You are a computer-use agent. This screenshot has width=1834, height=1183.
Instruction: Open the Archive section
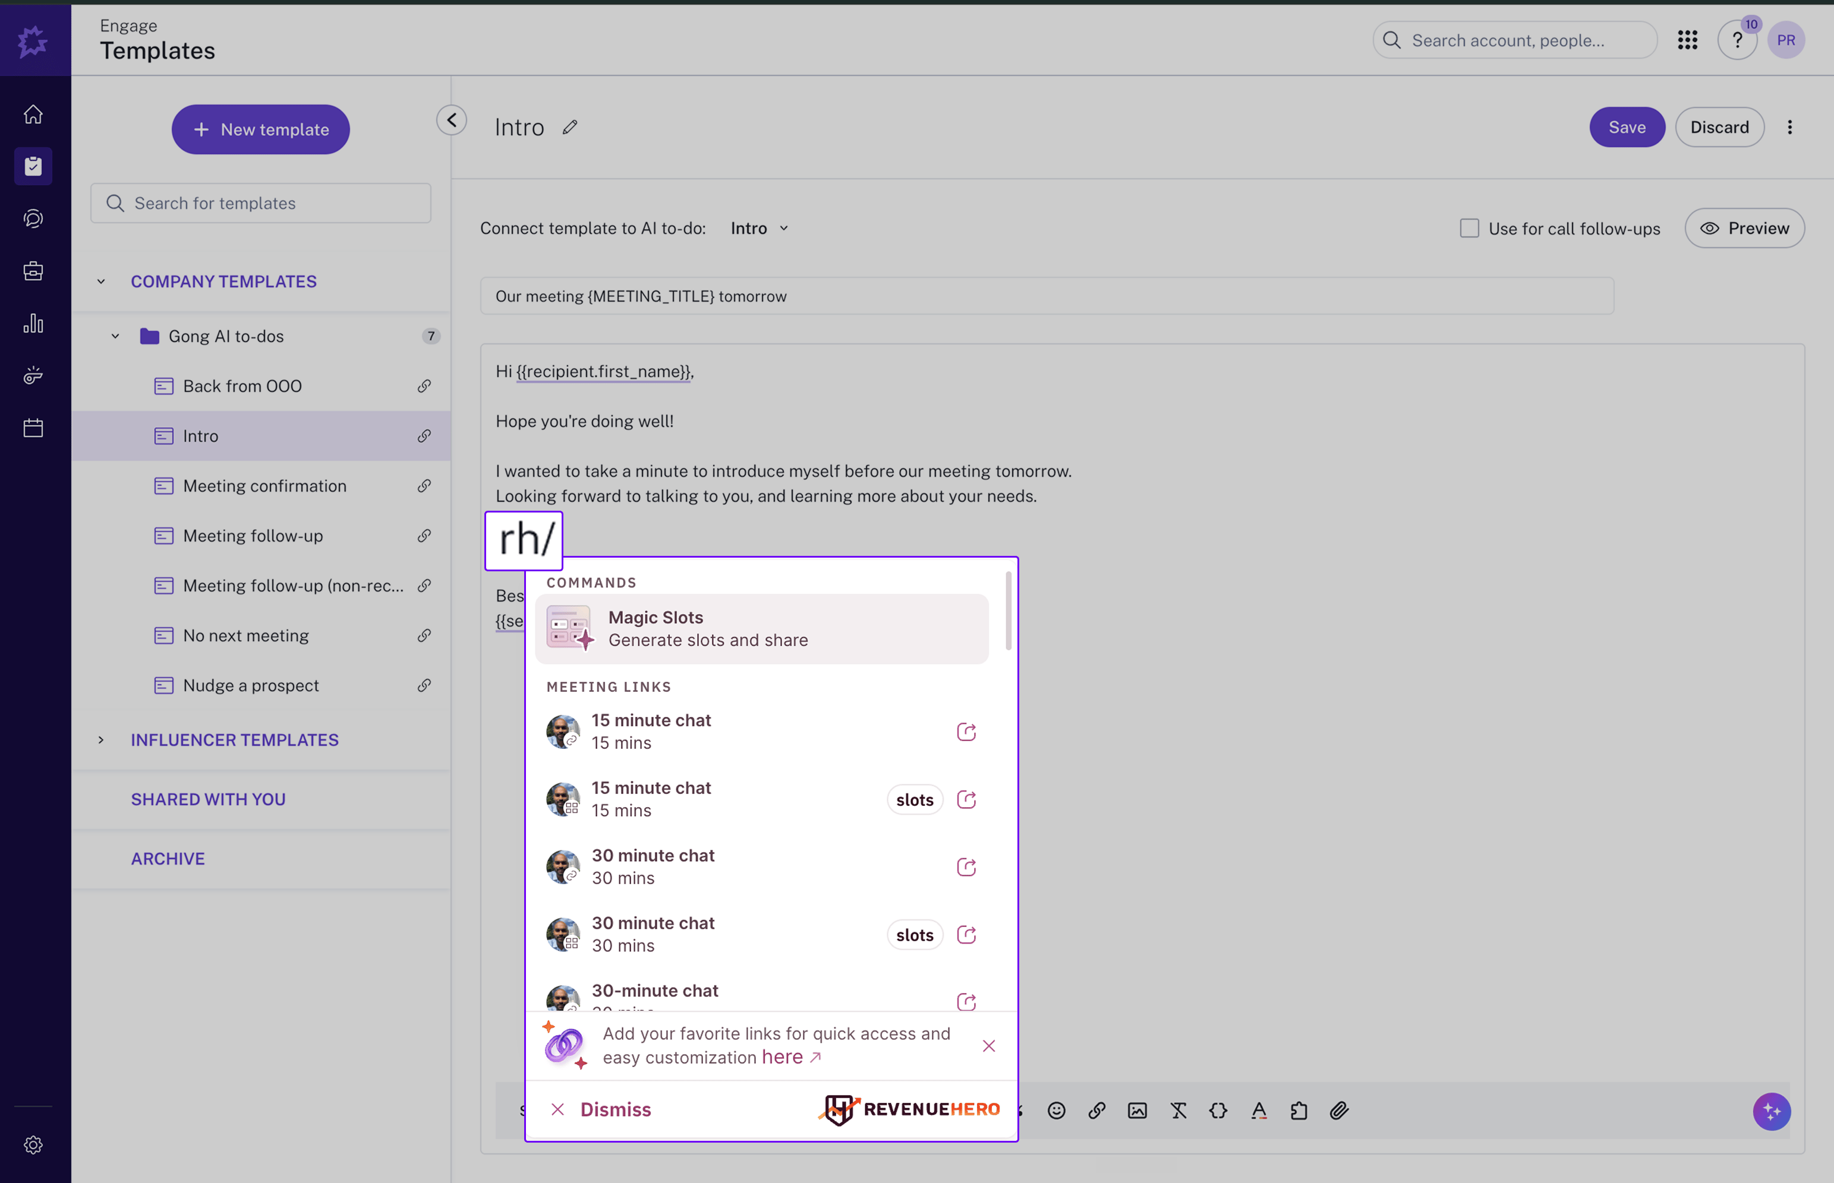(168, 858)
